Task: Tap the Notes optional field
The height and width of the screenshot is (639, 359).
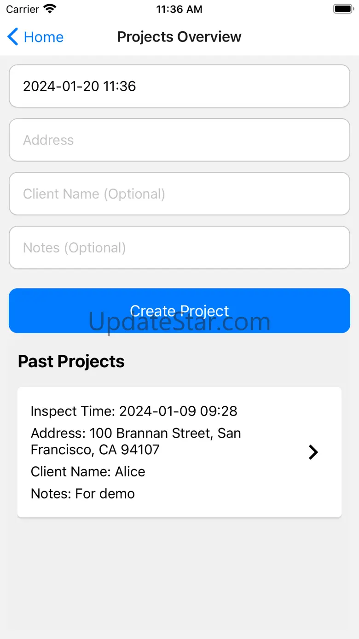Action: 179,248
